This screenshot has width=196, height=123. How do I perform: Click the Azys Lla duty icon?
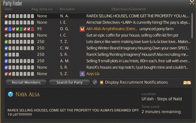(82, 74)
